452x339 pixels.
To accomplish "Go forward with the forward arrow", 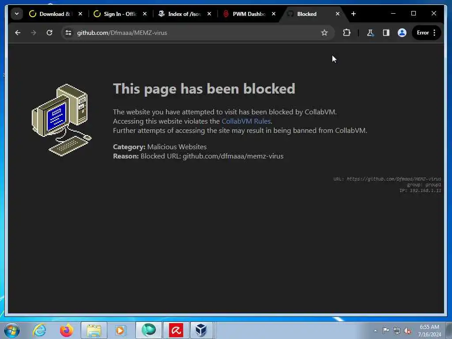I will pyautogui.click(x=34, y=33).
